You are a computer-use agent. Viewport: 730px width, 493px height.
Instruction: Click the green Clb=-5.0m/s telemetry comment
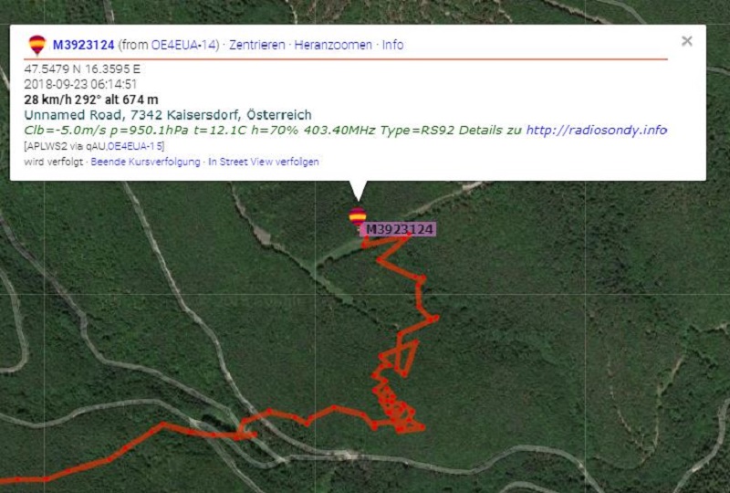[276, 130]
